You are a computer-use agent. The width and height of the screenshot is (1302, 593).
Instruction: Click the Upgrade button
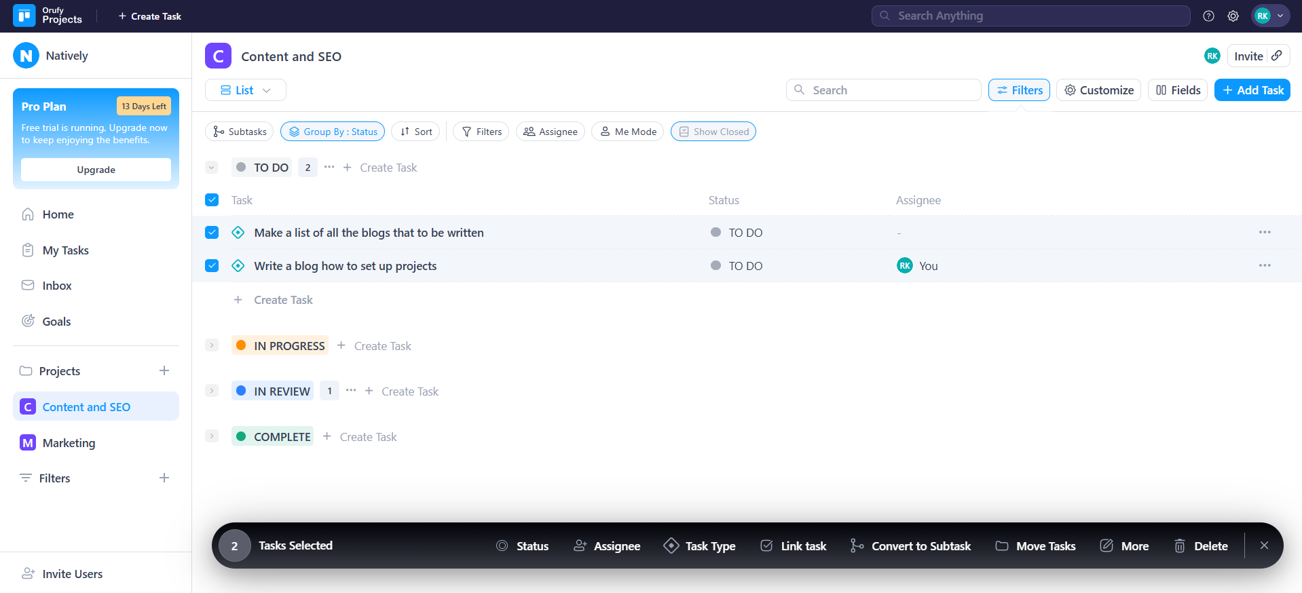coord(96,170)
